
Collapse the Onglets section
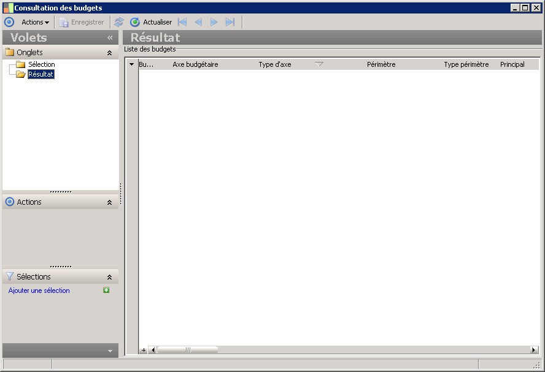coord(109,53)
